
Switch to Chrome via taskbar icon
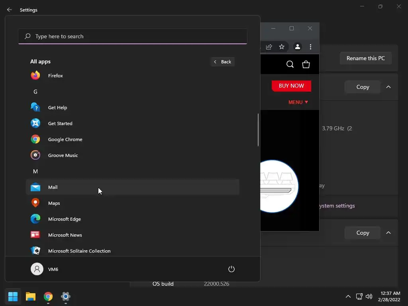click(48, 296)
